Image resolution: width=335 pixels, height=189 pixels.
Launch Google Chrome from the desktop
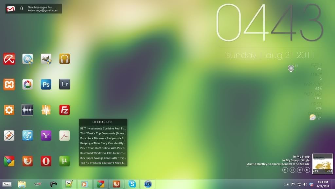coord(9,161)
